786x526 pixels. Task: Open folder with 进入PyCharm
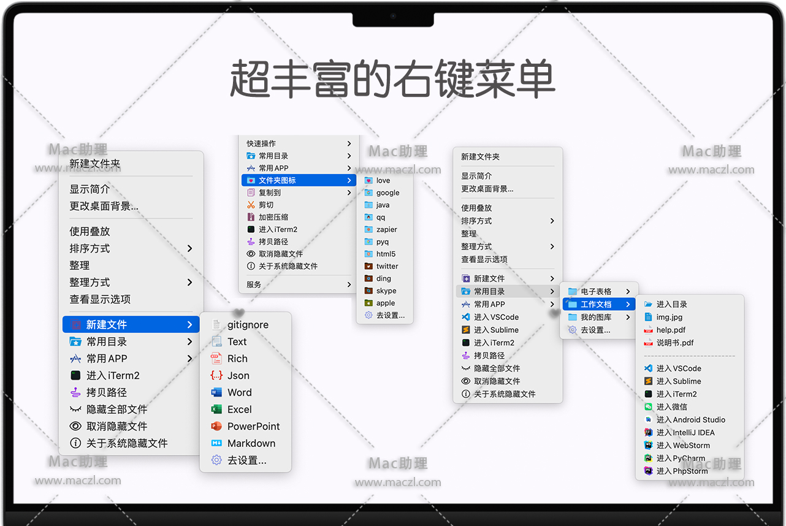pos(681,458)
